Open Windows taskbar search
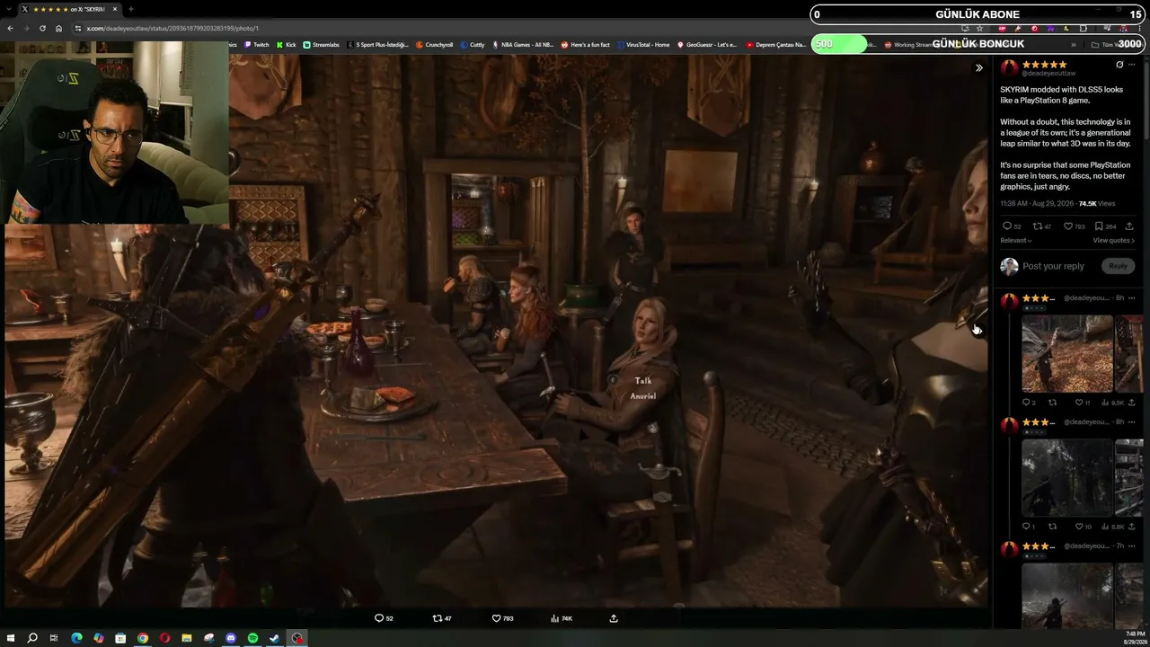The image size is (1150, 647). [x=32, y=638]
